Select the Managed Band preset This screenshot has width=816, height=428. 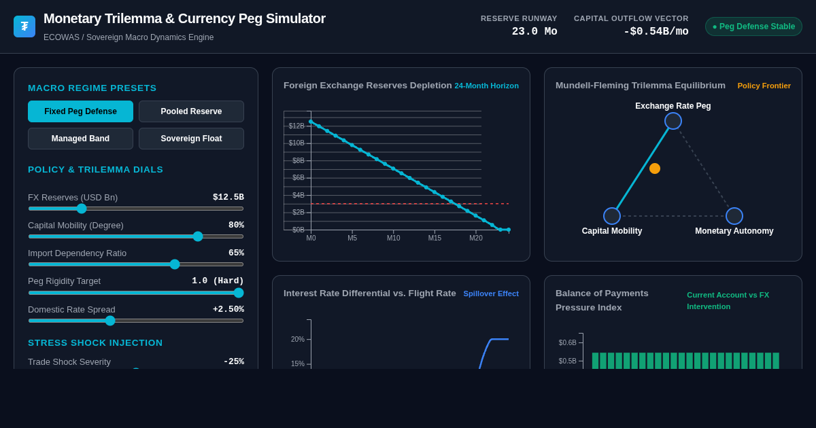pos(80,139)
